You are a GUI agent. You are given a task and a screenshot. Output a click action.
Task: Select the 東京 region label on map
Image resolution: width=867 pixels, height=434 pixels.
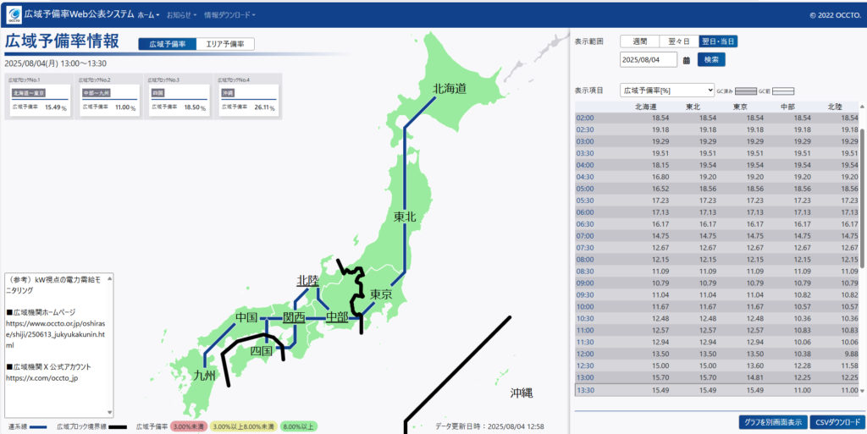[x=381, y=294]
